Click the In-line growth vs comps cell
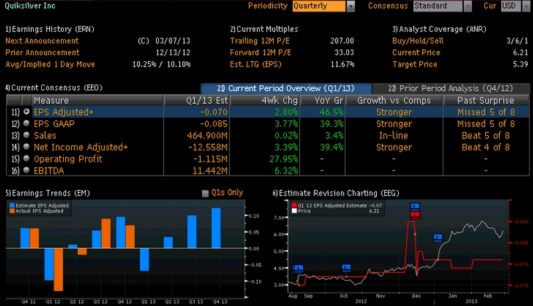Screen dimensions: 533x306 point(393,136)
